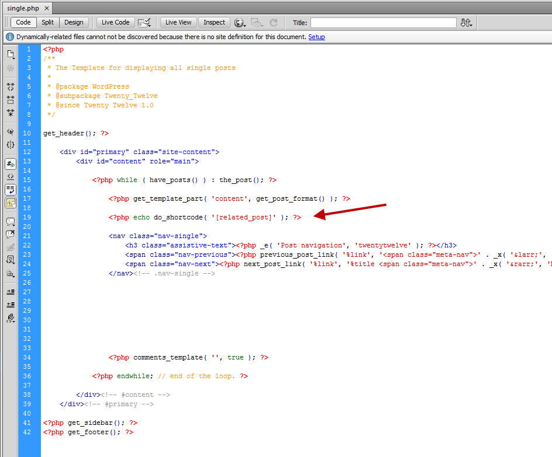The width and height of the screenshot is (552, 457).
Task: Click the 'endwhile;' code
Action: click(x=135, y=376)
